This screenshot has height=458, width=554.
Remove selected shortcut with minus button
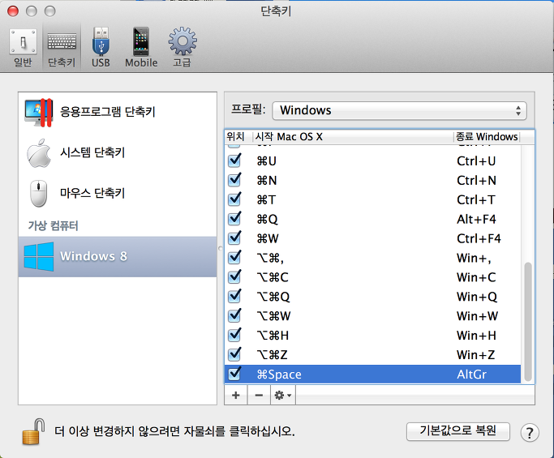pyautogui.click(x=259, y=395)
